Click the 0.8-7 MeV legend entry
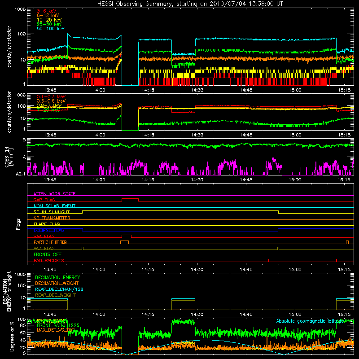Screen dimensions: 359x359 [x=49, y=105]
